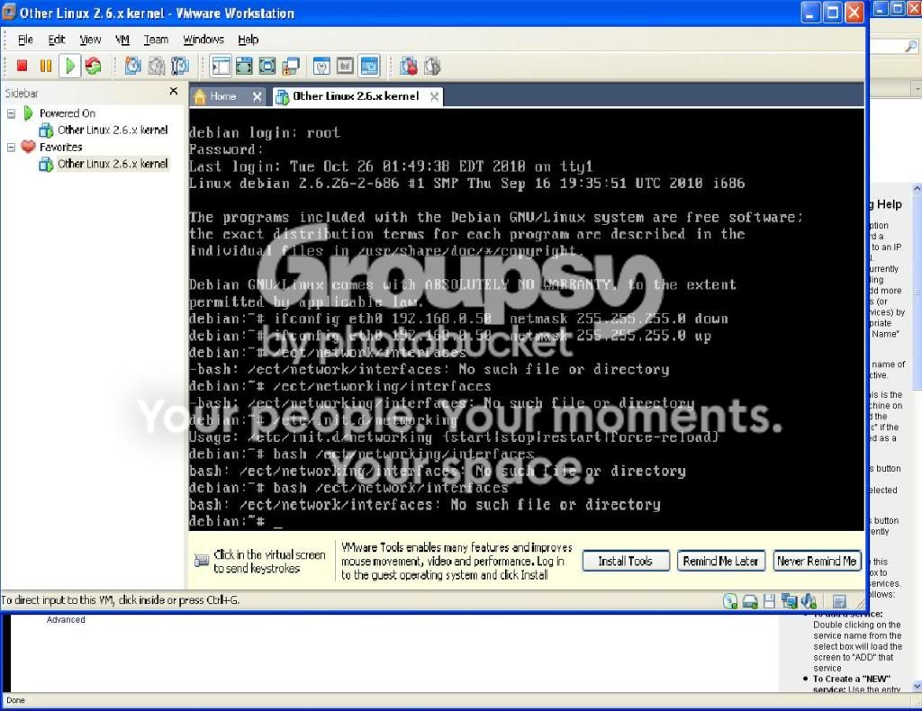922x711 pixels.
Task: Click the Appliance view toolbar icon
Action: [345, 66]
